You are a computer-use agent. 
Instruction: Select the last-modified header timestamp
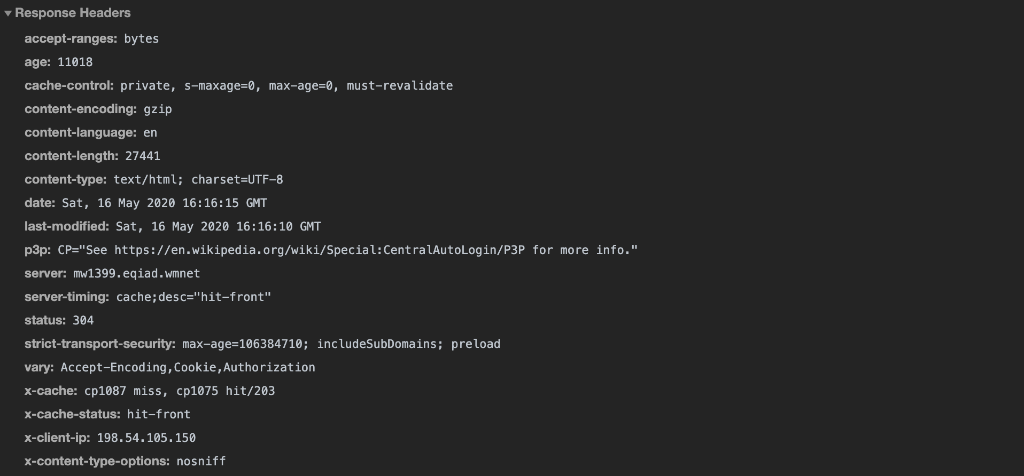[x=219, y=227]
